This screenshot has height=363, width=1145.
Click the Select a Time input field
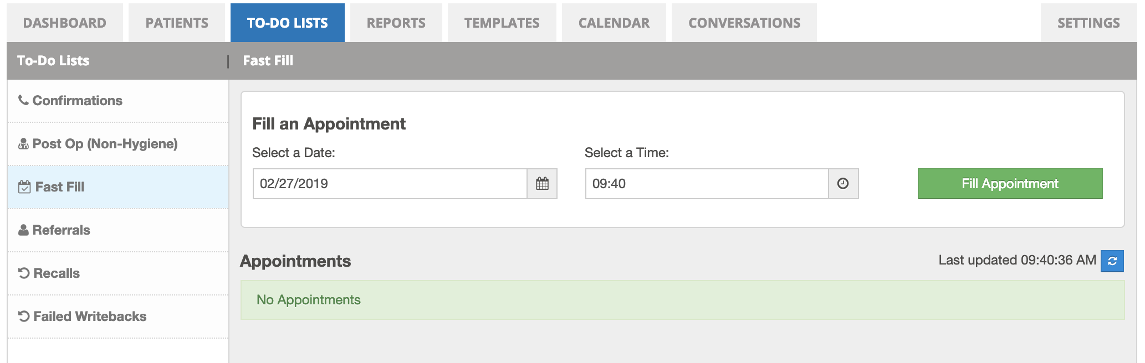pyautogui.click(x=707, y=184)
